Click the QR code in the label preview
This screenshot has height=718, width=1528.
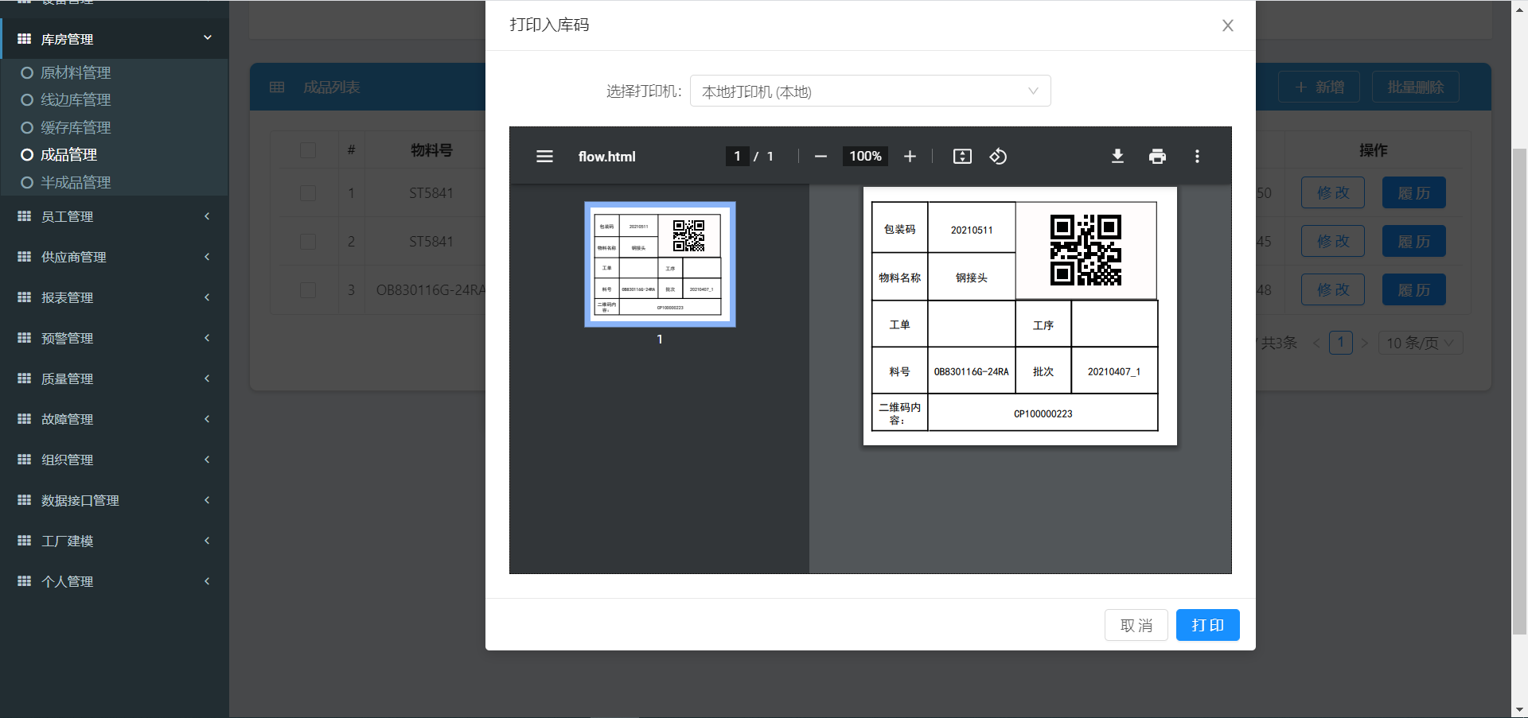[1086, 250]
